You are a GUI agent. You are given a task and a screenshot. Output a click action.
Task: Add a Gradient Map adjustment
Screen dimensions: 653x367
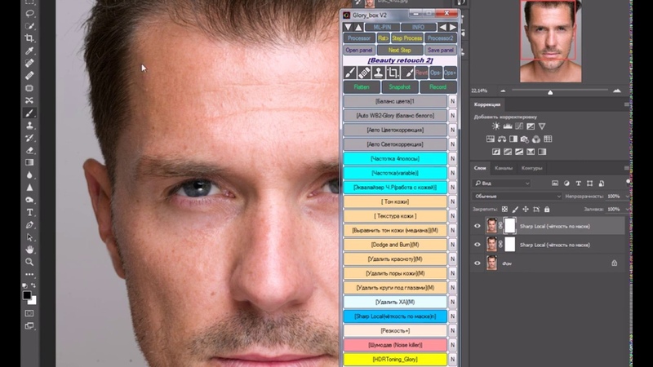(542, 152)
